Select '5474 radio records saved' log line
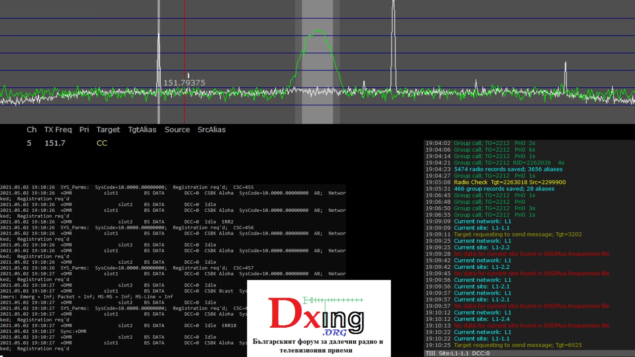635x357 pixels. 494,169
